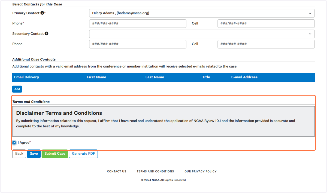Screen dimensions: 327x193
Task: Uncheck the I Agree checkbox
Action: tap(14, 143)
